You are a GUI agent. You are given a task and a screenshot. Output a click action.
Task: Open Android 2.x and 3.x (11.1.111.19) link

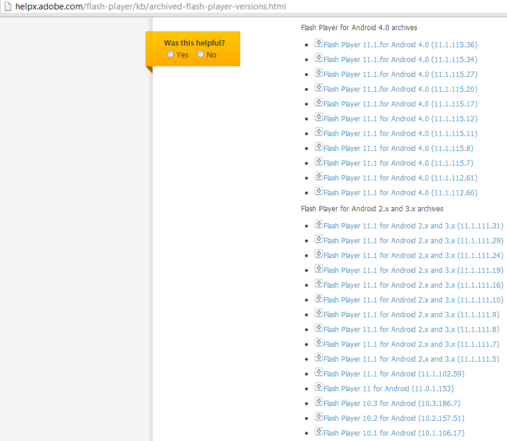tap(414, 271)
